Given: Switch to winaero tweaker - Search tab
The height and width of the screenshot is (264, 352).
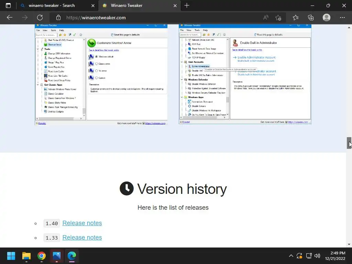Looking at the screenshot, I should [52, 5].
